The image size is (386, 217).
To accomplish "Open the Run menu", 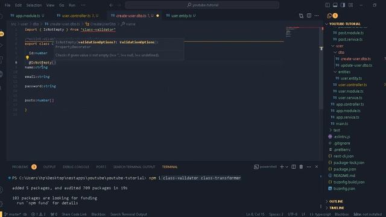I will (x=72, y=5).
